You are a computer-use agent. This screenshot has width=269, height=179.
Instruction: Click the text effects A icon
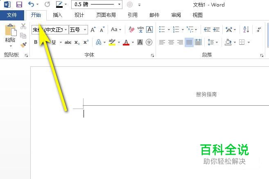coord(99,42)
